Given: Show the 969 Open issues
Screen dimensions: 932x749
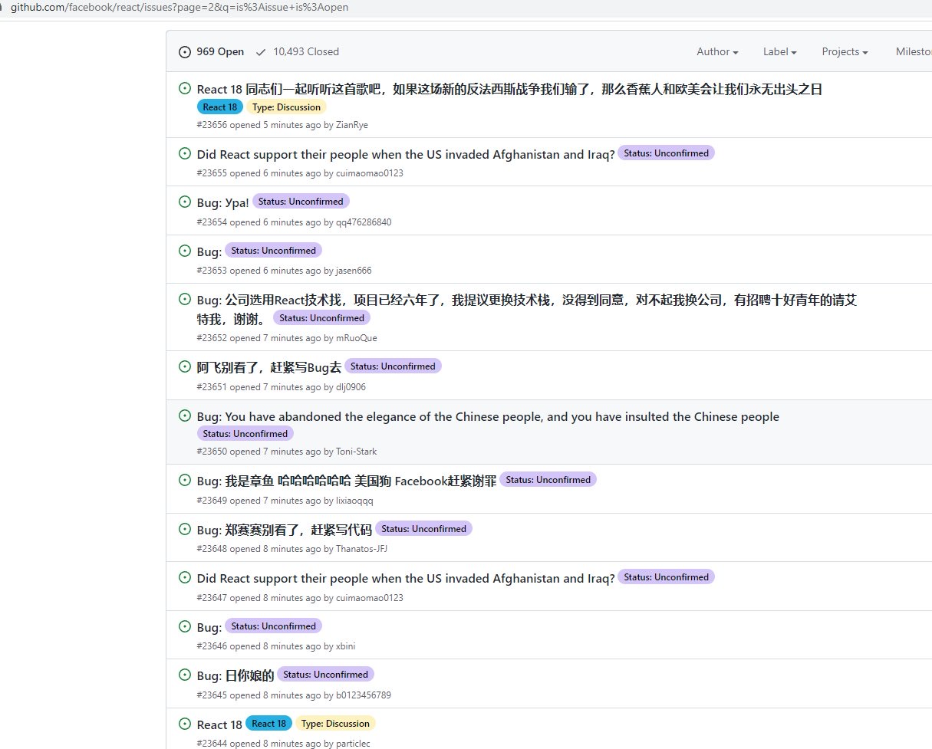Looking at the screenshot, I should 212,51.
